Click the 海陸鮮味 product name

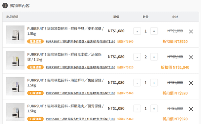(66, 83)
